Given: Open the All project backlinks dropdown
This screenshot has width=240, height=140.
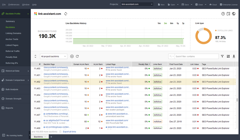Looking at the screenshot, I should [x=54, y=56].
